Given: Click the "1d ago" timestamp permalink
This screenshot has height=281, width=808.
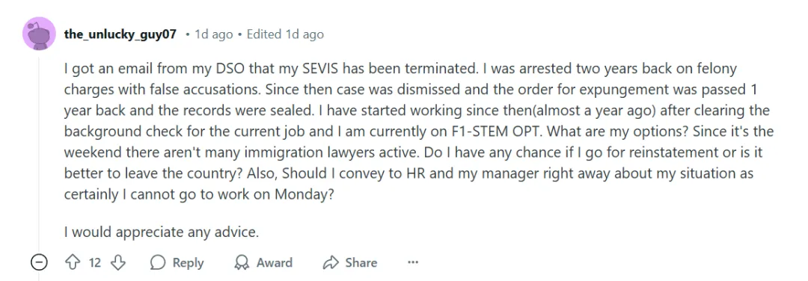Looking at the screenshot, I should click(214, 34).
